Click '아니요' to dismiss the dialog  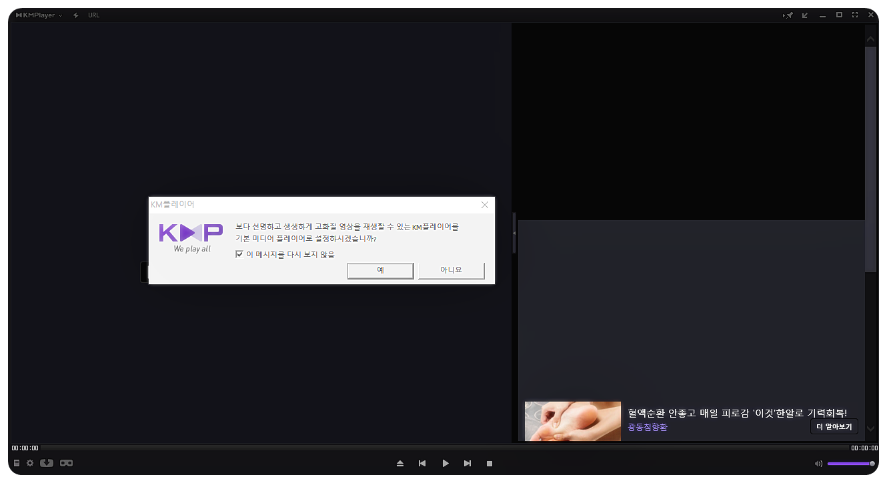(451, 270)
